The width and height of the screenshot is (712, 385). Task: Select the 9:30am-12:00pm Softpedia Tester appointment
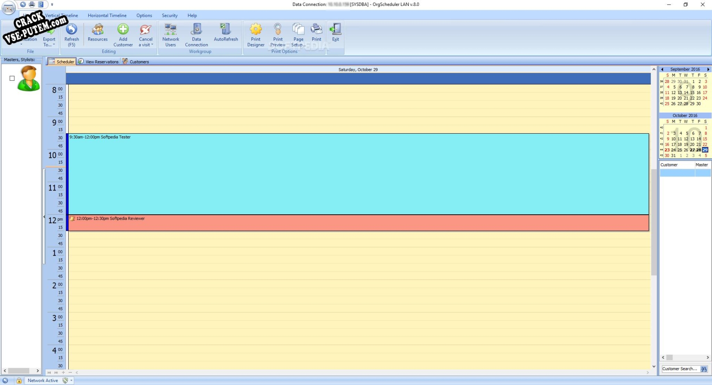coord(358,174)
